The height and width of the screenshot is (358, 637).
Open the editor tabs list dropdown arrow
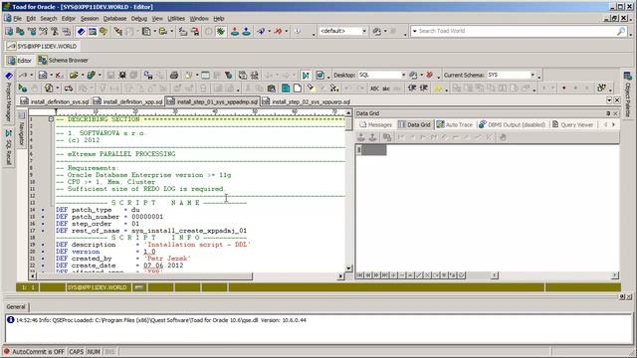pyautogui.click(x=609, y=100)
